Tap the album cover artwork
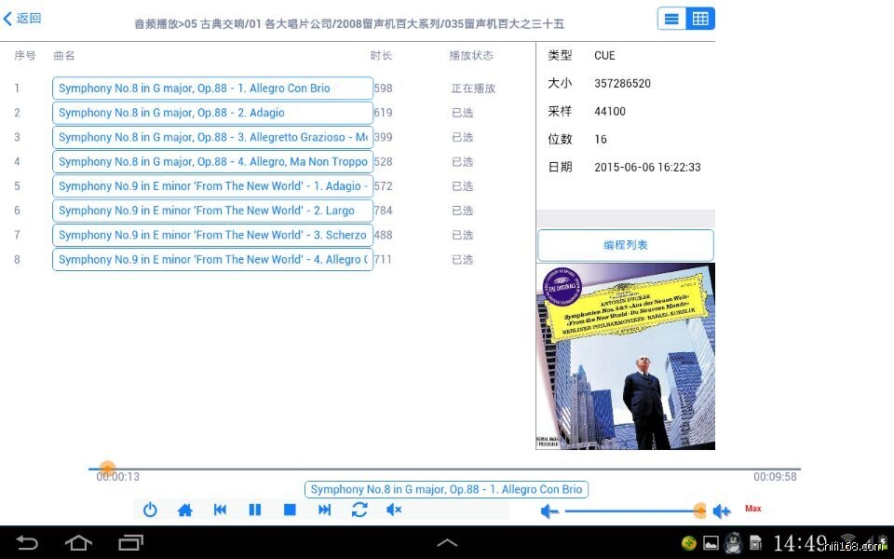 [x=625, y=356]
